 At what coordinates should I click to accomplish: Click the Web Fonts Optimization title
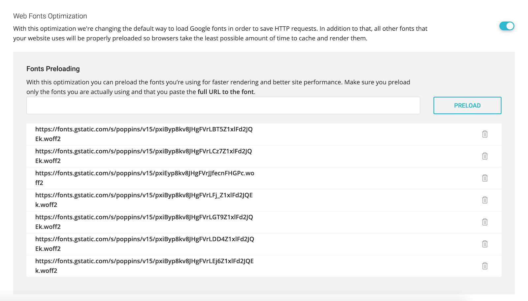[50, 16]
